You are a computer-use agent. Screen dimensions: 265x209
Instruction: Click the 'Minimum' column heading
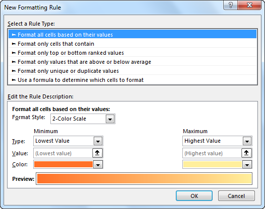point(46,131)
